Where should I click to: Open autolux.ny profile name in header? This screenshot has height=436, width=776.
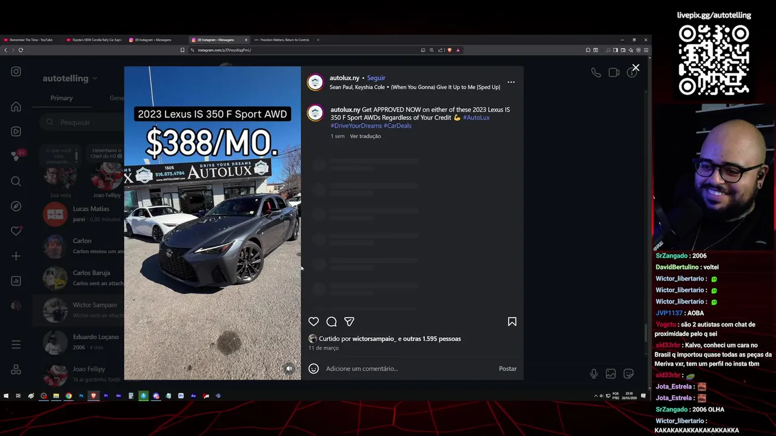coord(344,78)
